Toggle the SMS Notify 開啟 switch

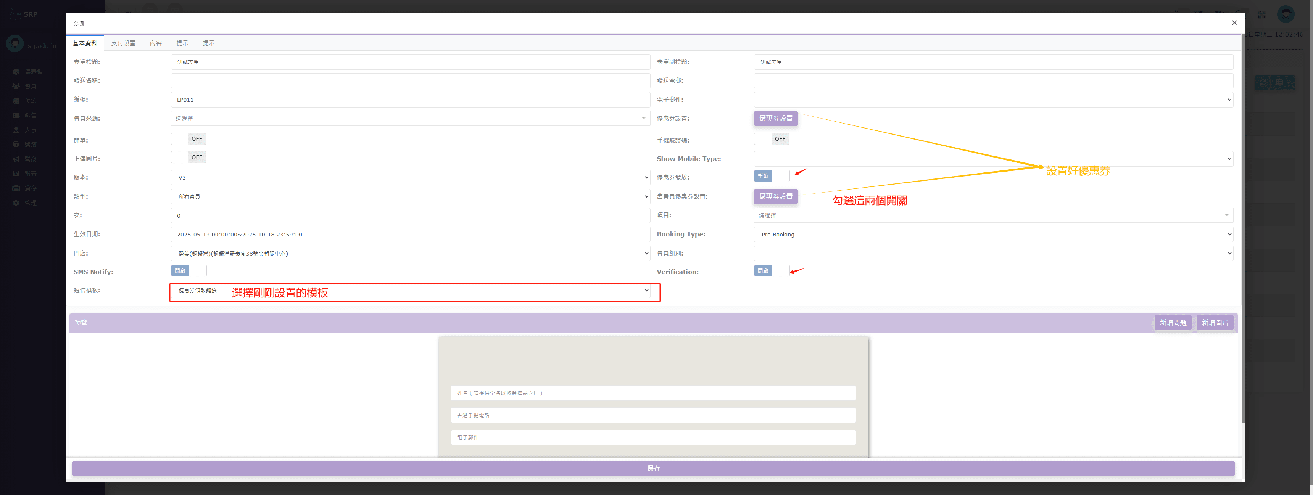coord(188,271)
